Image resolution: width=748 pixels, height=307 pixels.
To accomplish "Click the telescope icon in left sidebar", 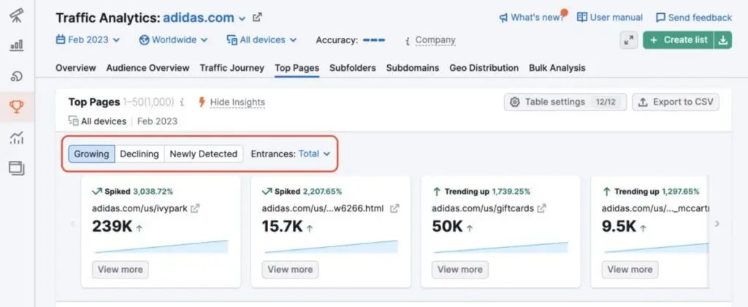I will (16, 16).
